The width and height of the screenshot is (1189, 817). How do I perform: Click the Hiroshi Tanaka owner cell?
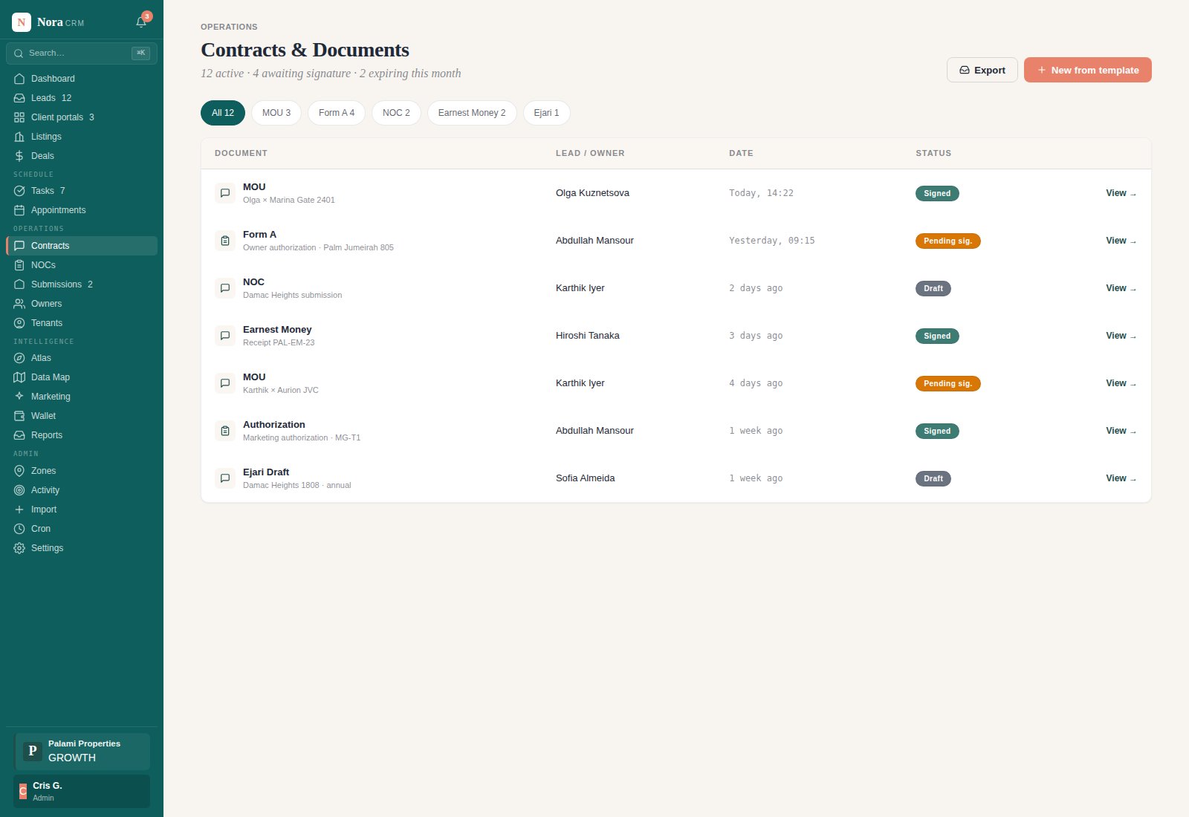coord(588,336)
